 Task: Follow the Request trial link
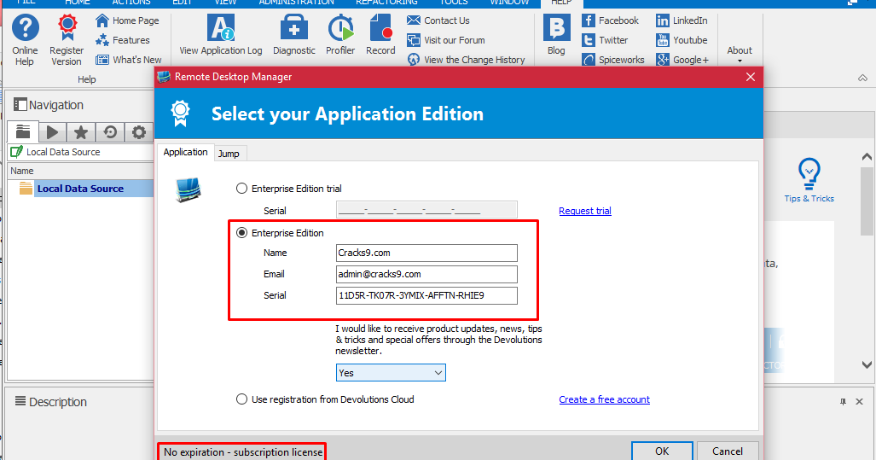point(585,211)
